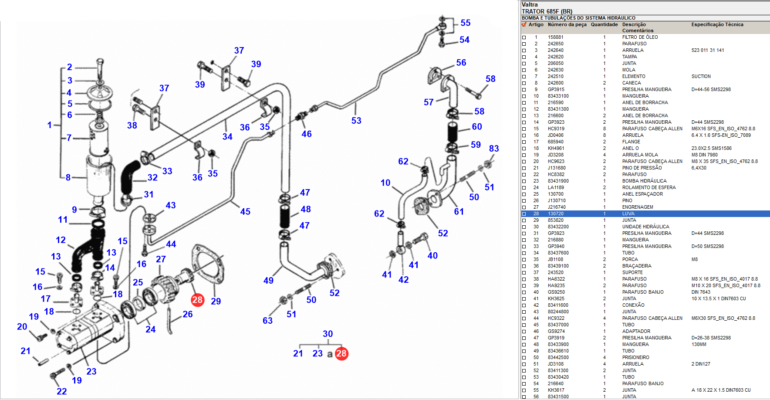Screen dimensions: 770x400
Task: Click callout number 1 for oil filter assembly
Action: [x=50, y=125]
